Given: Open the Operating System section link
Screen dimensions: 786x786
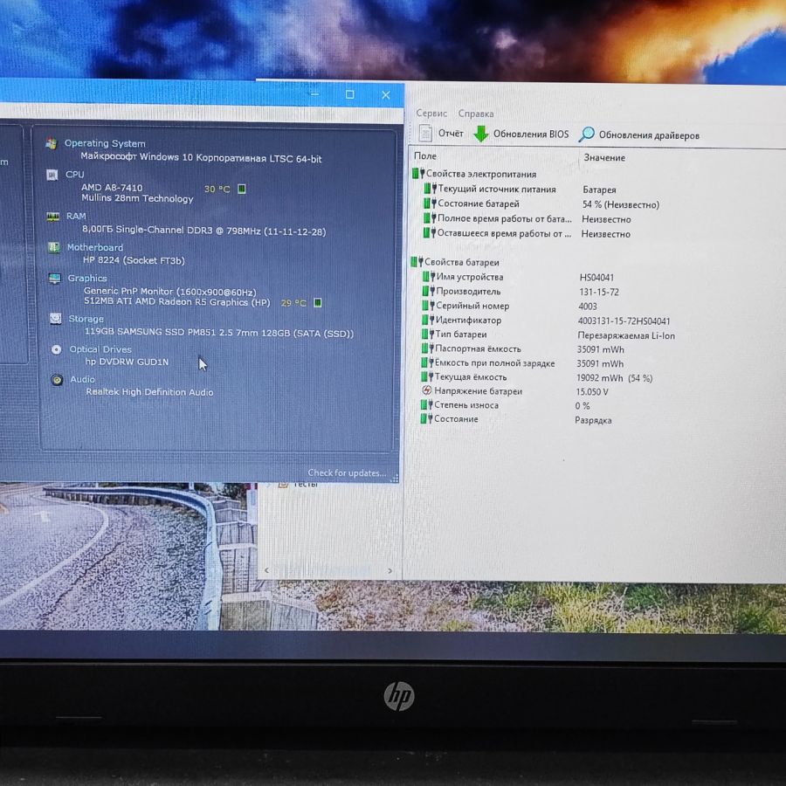Looking at the screenshot, I should tap(105, 143).
